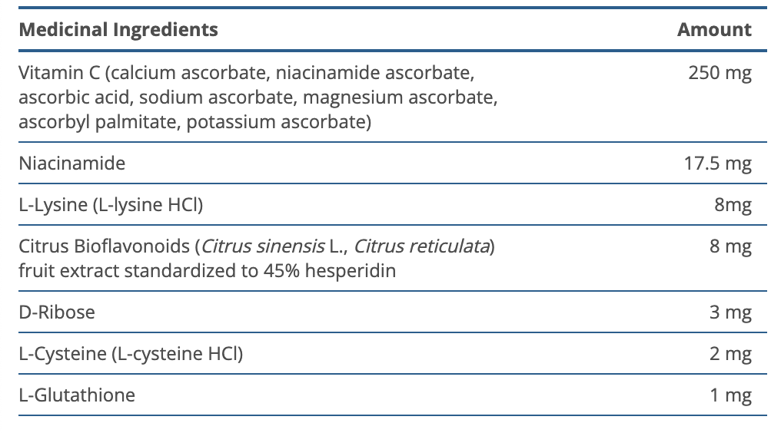This screenshot has width=781, height=433.
Task: Select the L-Lysine (L-lysine HCl) label
Action: click(111, 205)
